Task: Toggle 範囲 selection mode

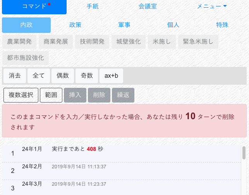Action: pyautogui.click(x=51, y=95)
